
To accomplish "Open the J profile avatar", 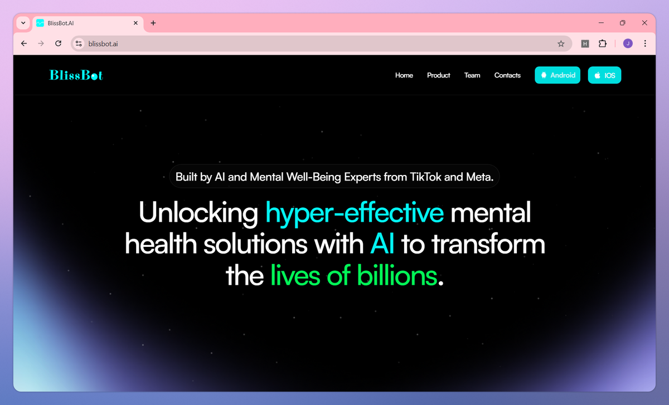I will tap(628, 43).
